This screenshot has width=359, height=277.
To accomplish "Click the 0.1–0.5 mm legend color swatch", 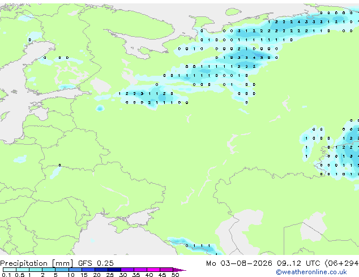I will coord(10,270).
